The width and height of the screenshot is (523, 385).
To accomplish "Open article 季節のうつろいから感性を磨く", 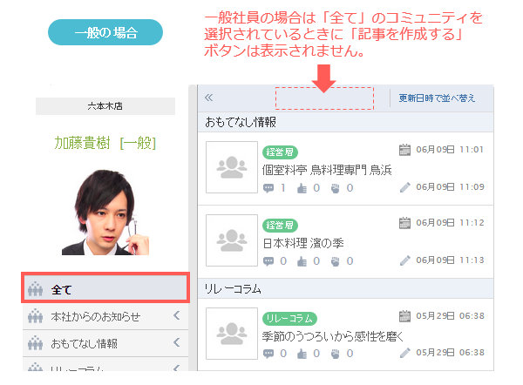I will 333,336.
